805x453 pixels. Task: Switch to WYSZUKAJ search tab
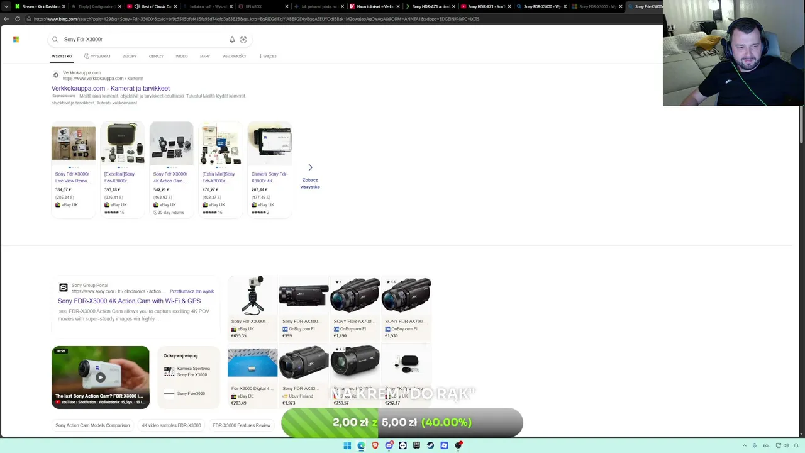coord(97,56)
